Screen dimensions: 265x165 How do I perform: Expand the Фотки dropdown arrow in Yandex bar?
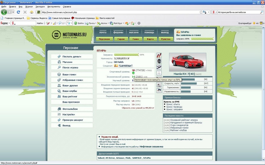click(108, 23)
